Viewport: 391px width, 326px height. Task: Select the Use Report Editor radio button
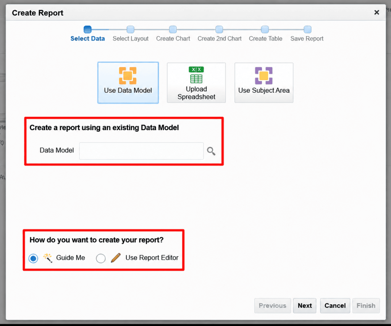click(101, 258)
